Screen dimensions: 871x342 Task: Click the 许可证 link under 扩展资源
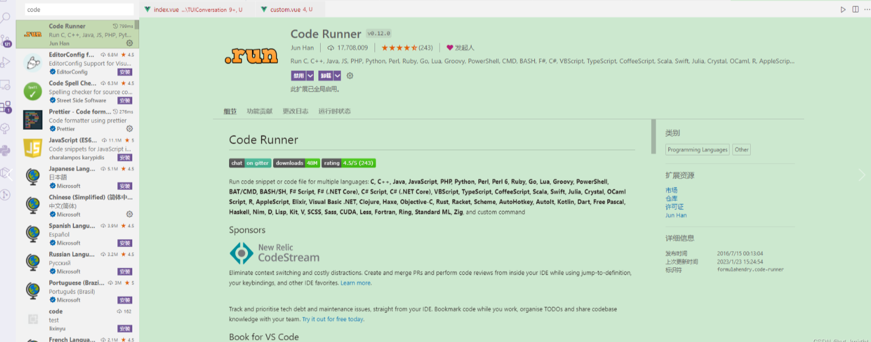(x=675, y=207)
